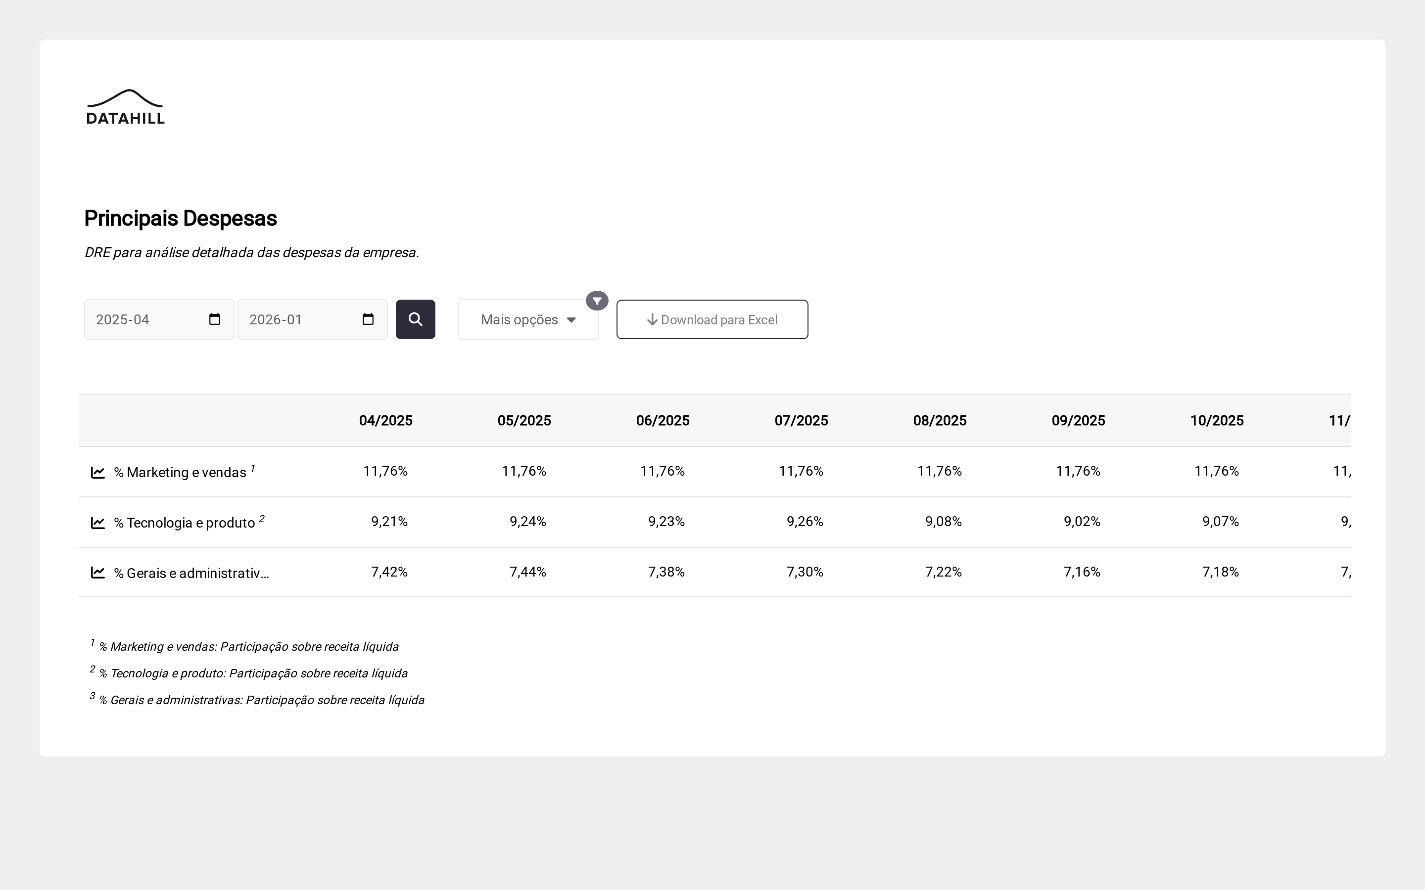1425x890 pixels.
Task: Open chart for % Tecnologia e produto
Action: pyautogui.click(x=98, y=523)
